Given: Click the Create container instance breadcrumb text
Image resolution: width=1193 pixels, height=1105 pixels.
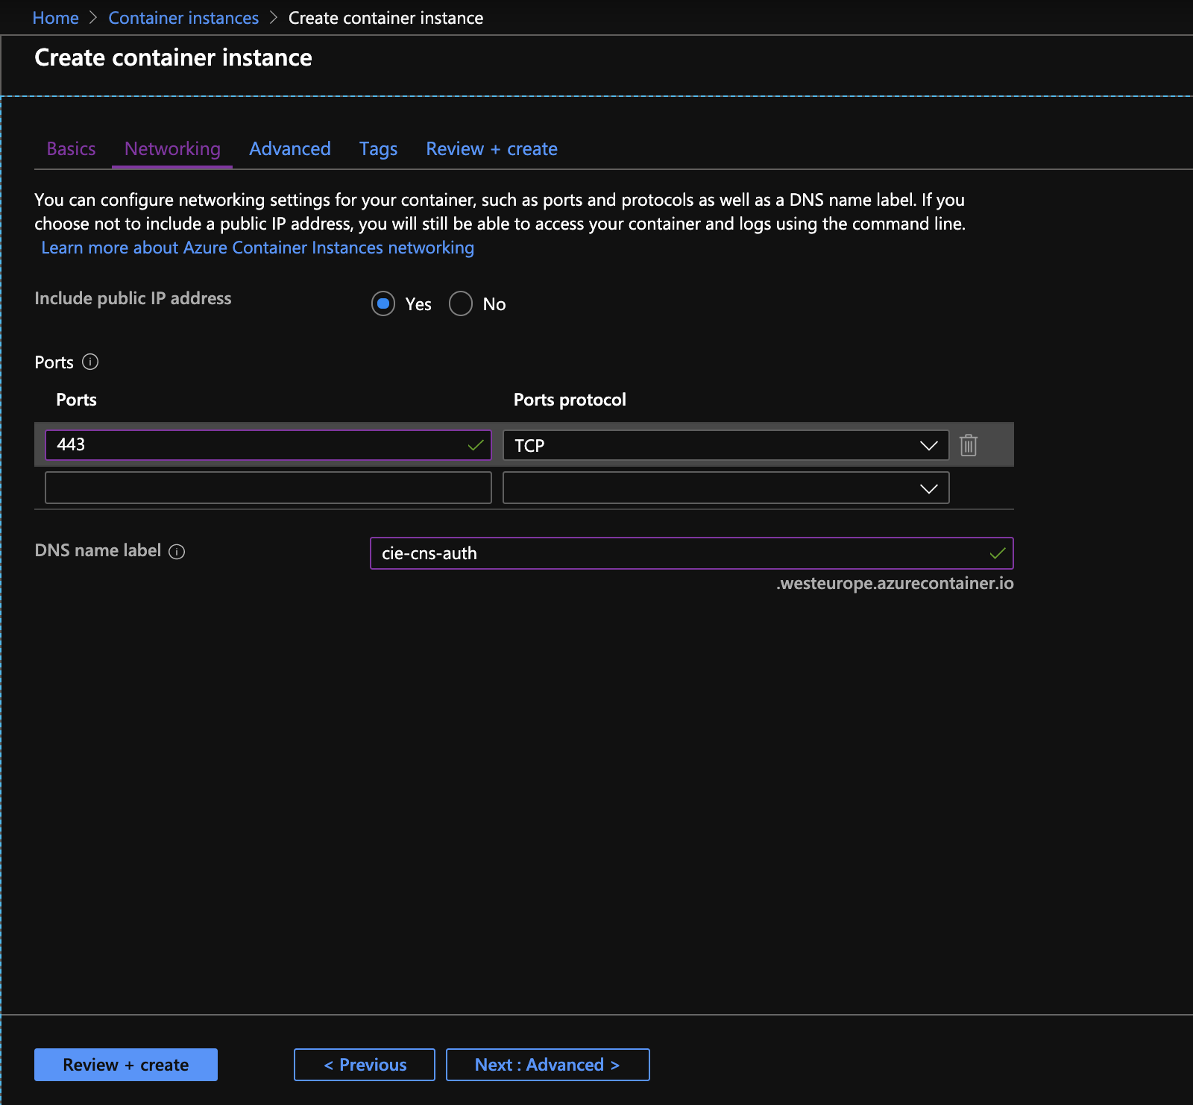Looking at the screenshot, I should [385, 18].
